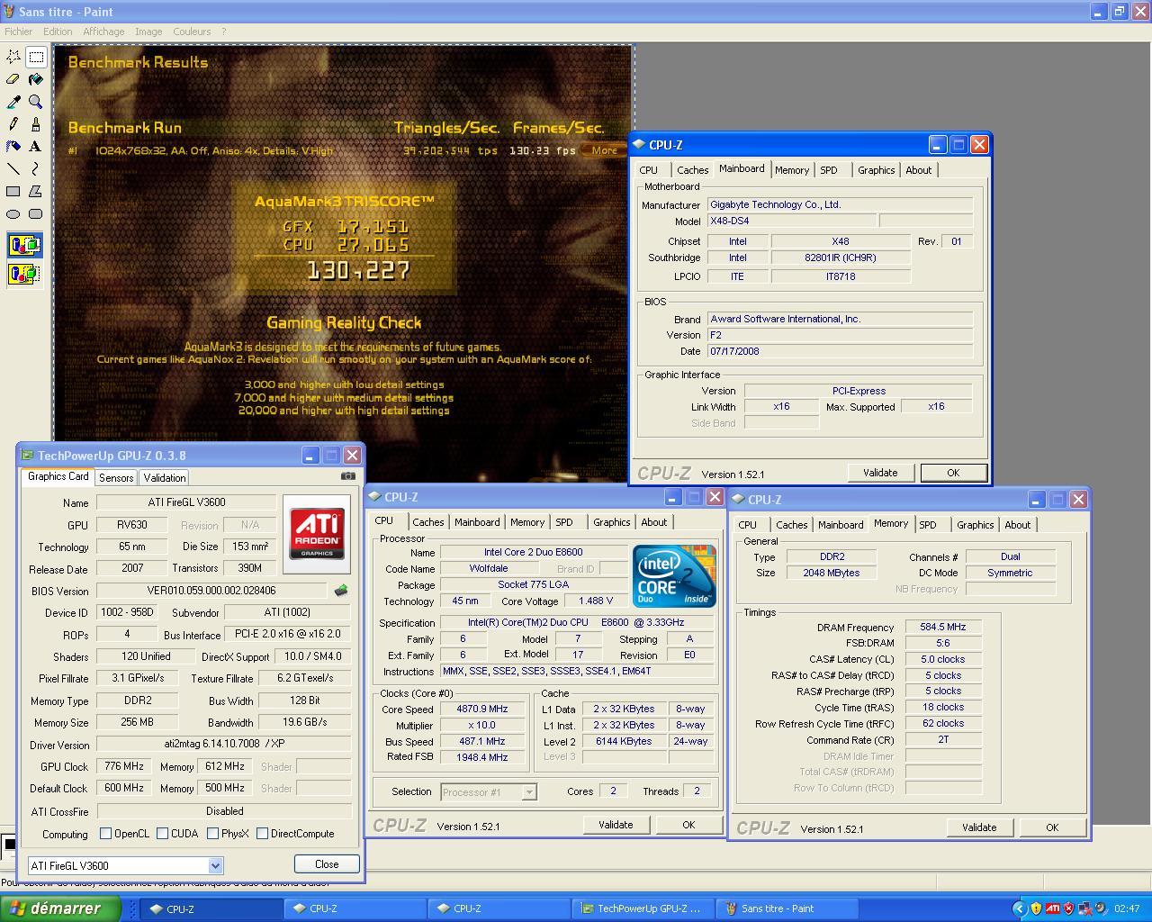Choose the Ellipse shape tool
Viewport: 1152px width, 922px height.
13,213
